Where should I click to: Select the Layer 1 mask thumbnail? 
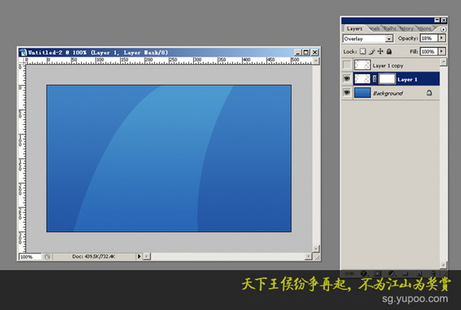(x=387, y=79)
